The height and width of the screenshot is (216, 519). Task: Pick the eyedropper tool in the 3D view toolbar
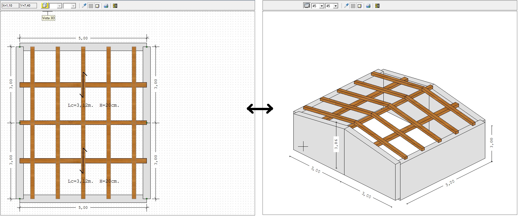[346, 5]
